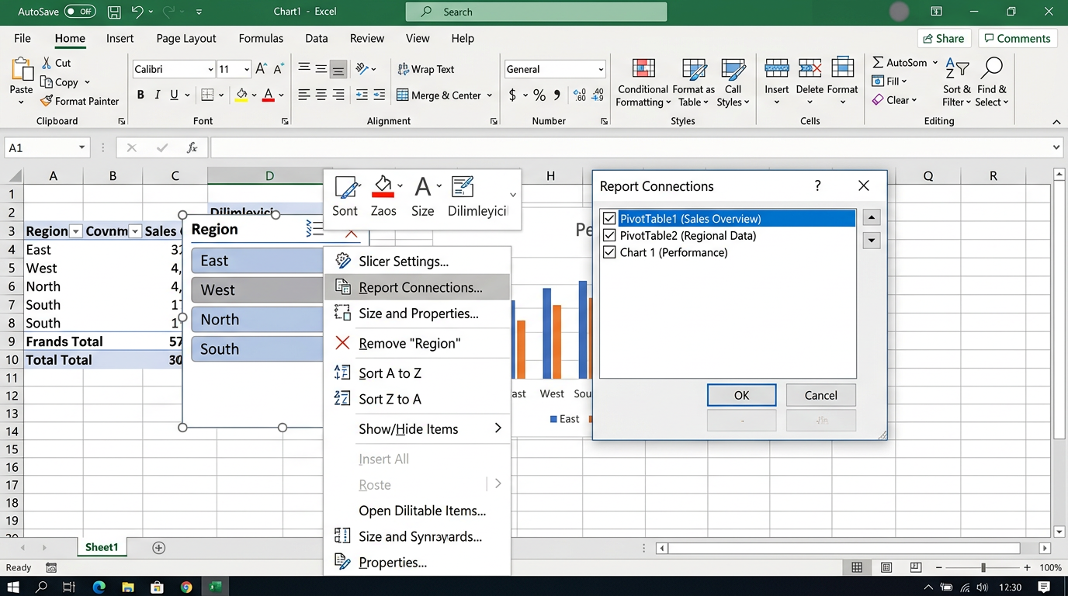This screenshot has height=596, width=1068.
Task: Uncheck PivotTable1 (Sales Overview) checkbox
Action: 609,219
